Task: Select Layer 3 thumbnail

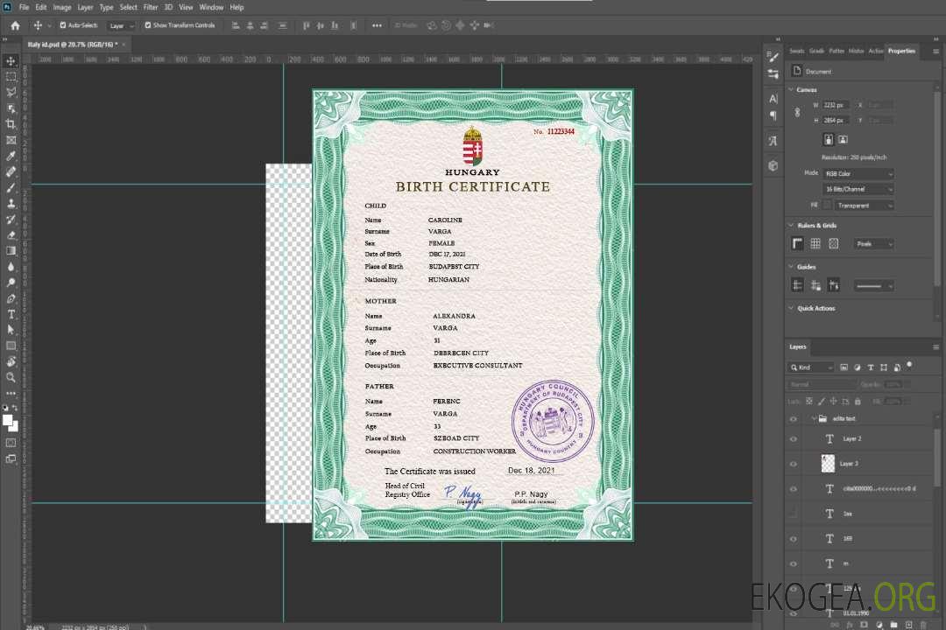Action: [x=828, y=464]
